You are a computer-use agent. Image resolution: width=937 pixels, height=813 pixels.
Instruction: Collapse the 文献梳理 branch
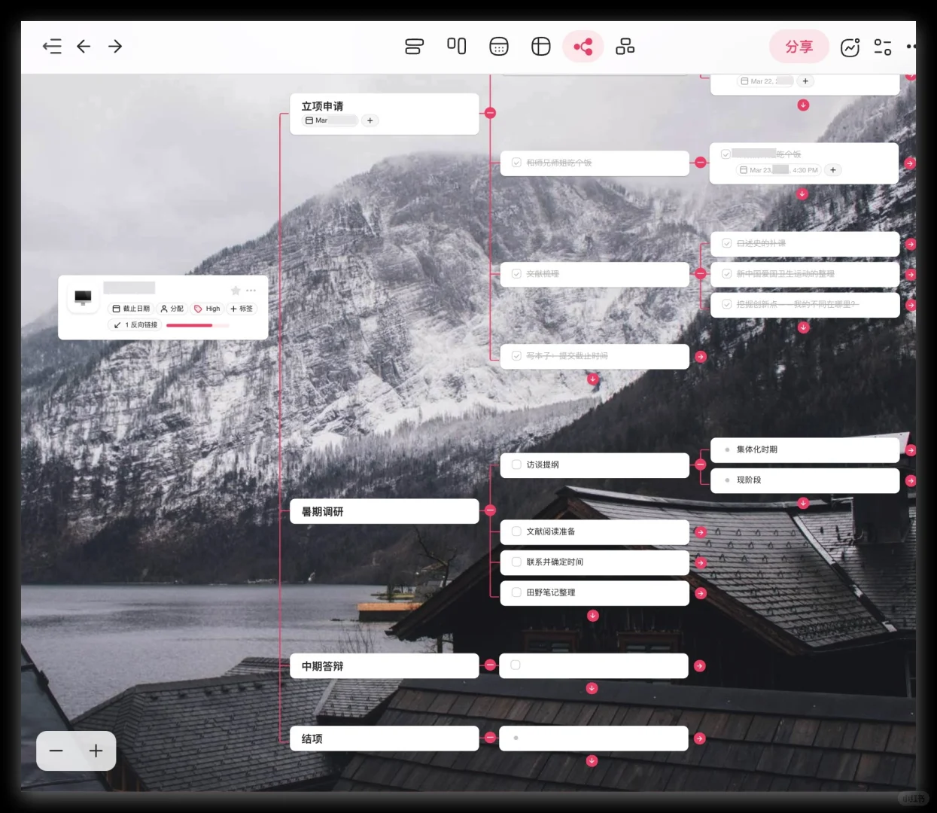(701, 274)
